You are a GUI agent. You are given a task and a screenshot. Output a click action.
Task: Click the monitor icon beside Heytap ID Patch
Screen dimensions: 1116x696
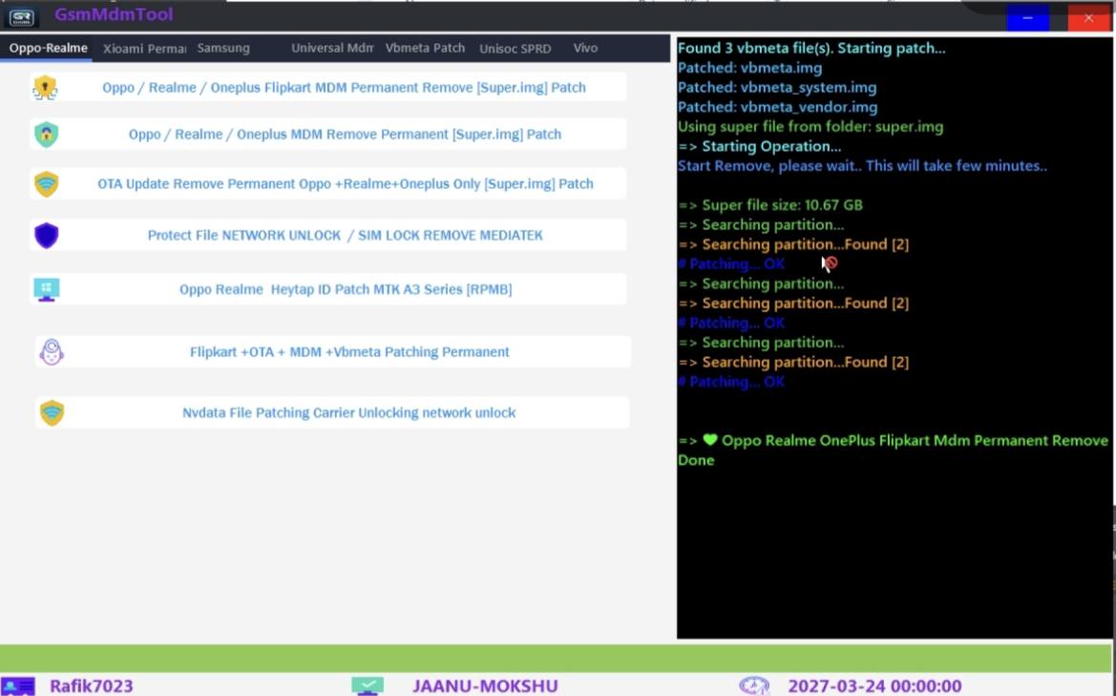(x=46, y=289)
